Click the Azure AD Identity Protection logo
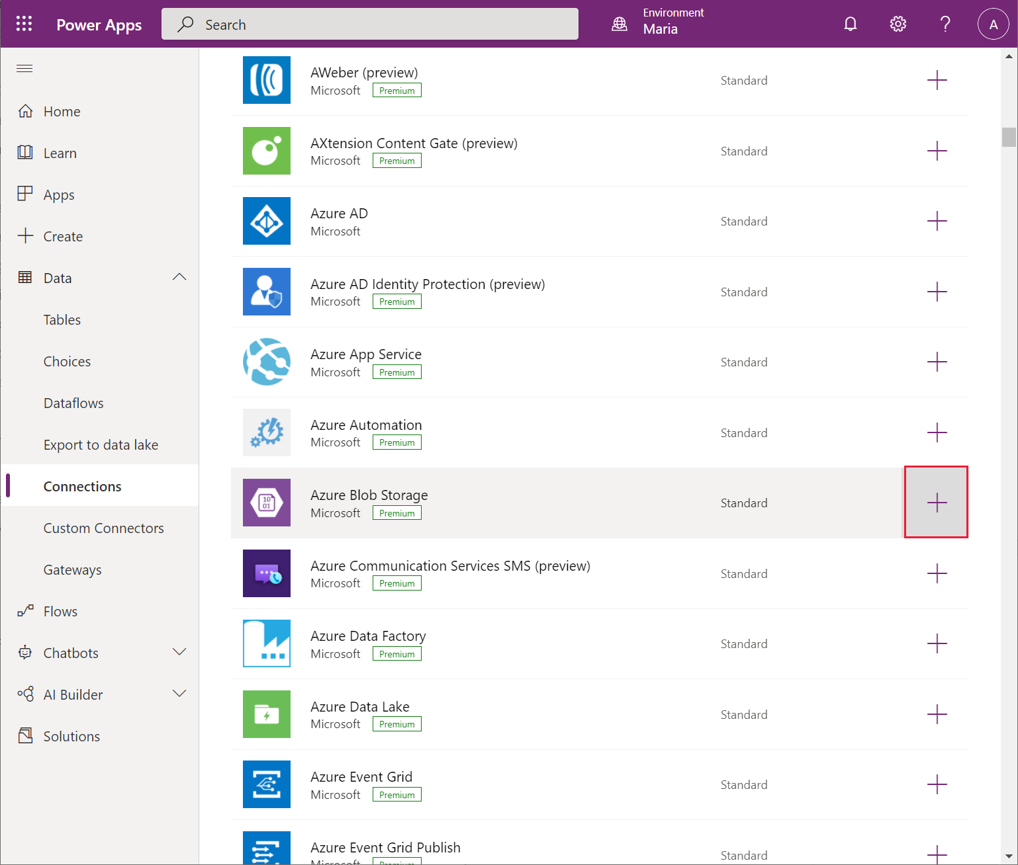Viewport: 1018px width, 865px height. click(x=267, y=292)
